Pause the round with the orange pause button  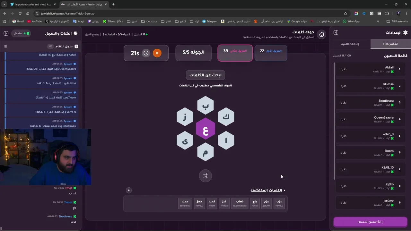(157, 53)
